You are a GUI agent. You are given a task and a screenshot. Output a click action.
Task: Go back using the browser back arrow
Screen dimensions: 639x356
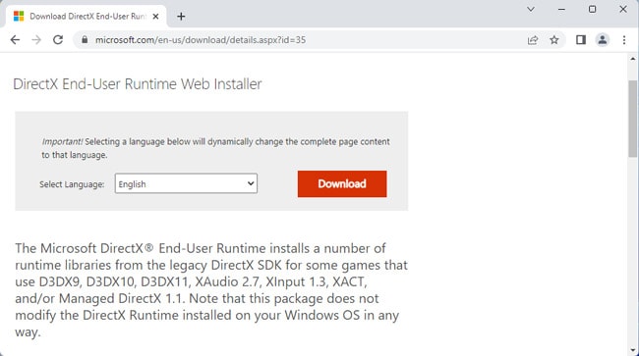[15, 40]
